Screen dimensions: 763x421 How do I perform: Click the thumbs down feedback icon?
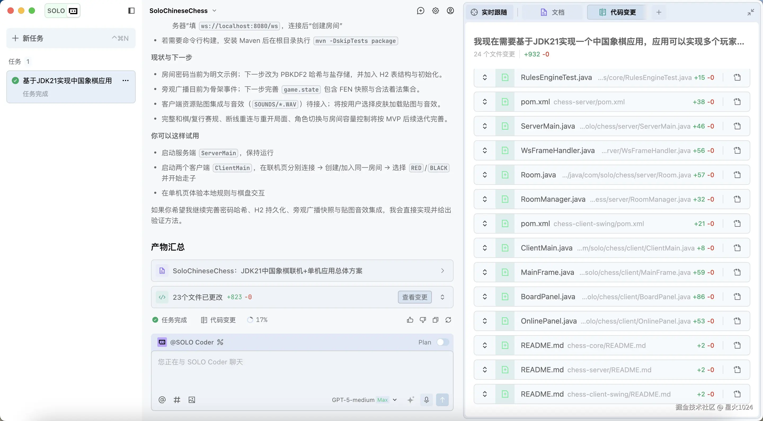(x=423, y=320)
